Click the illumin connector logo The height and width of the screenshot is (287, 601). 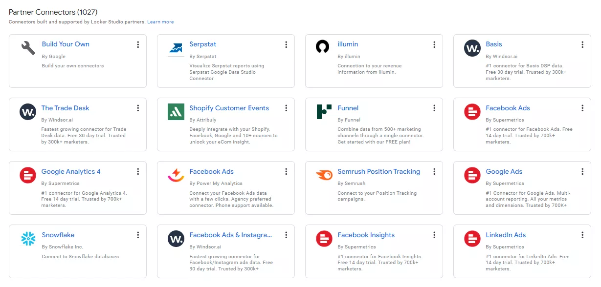pos(323,47)
